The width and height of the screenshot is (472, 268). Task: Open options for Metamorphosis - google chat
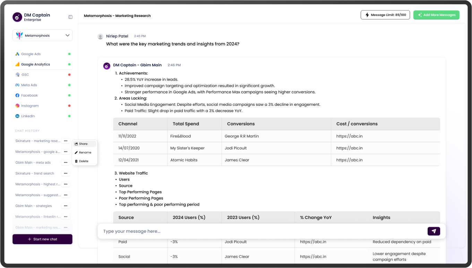click(66, 151)
